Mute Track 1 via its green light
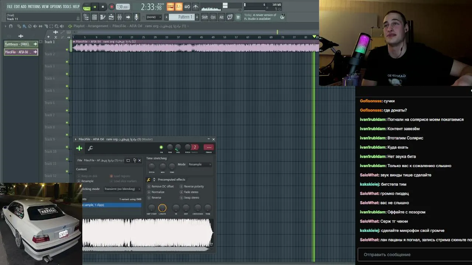The image size is (472, 265). (67, 50)
